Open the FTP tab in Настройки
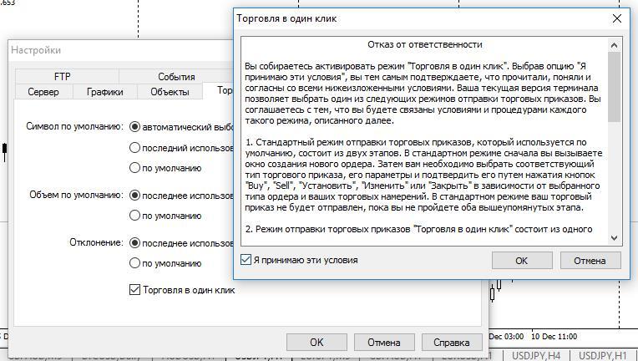Image resolution: width=638 pixels, height=361 pixels. [x=63, y=77]
